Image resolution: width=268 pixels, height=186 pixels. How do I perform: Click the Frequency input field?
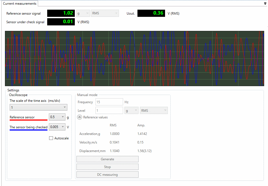109,102
